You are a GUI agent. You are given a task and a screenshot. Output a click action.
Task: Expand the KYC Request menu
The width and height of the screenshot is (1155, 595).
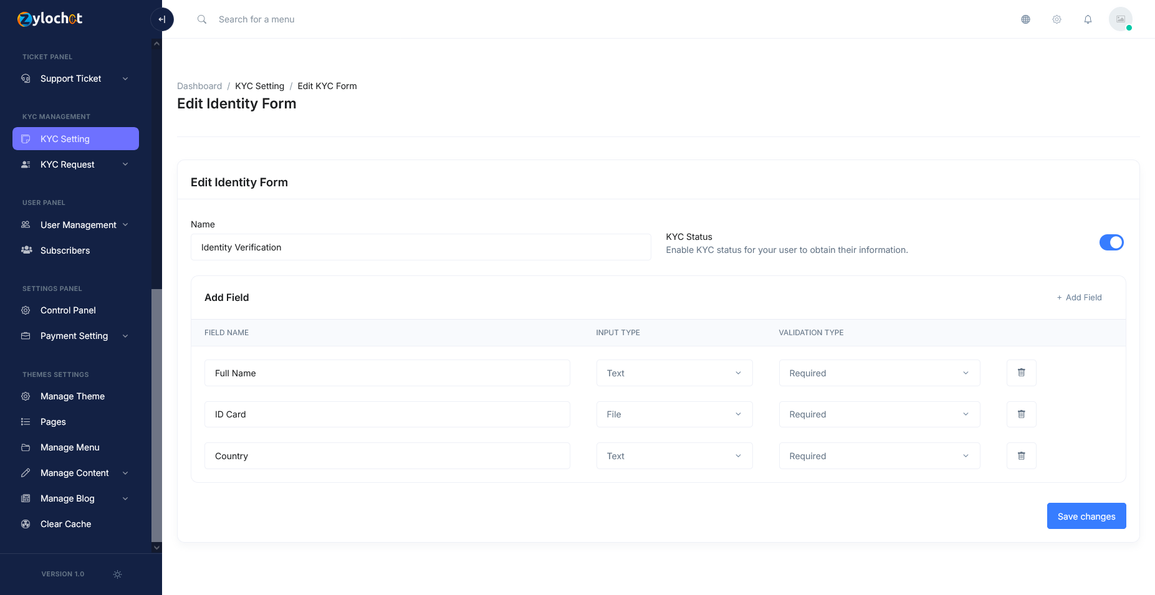[x=75, y=164]
